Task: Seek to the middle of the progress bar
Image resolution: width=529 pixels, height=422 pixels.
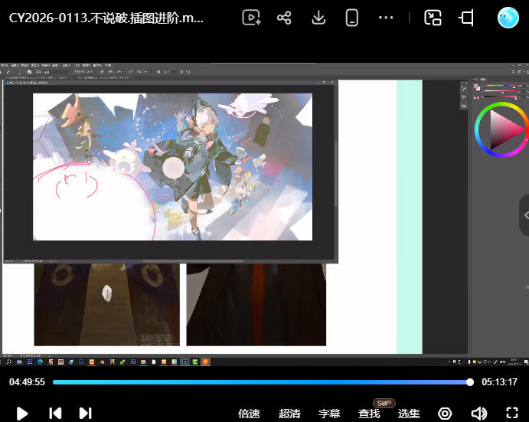Action: point(262,382)
